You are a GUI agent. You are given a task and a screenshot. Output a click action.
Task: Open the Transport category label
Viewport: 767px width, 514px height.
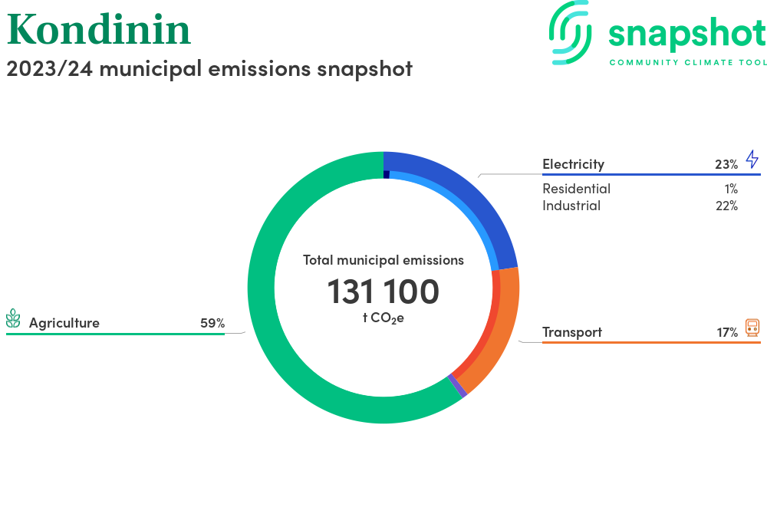571,332
